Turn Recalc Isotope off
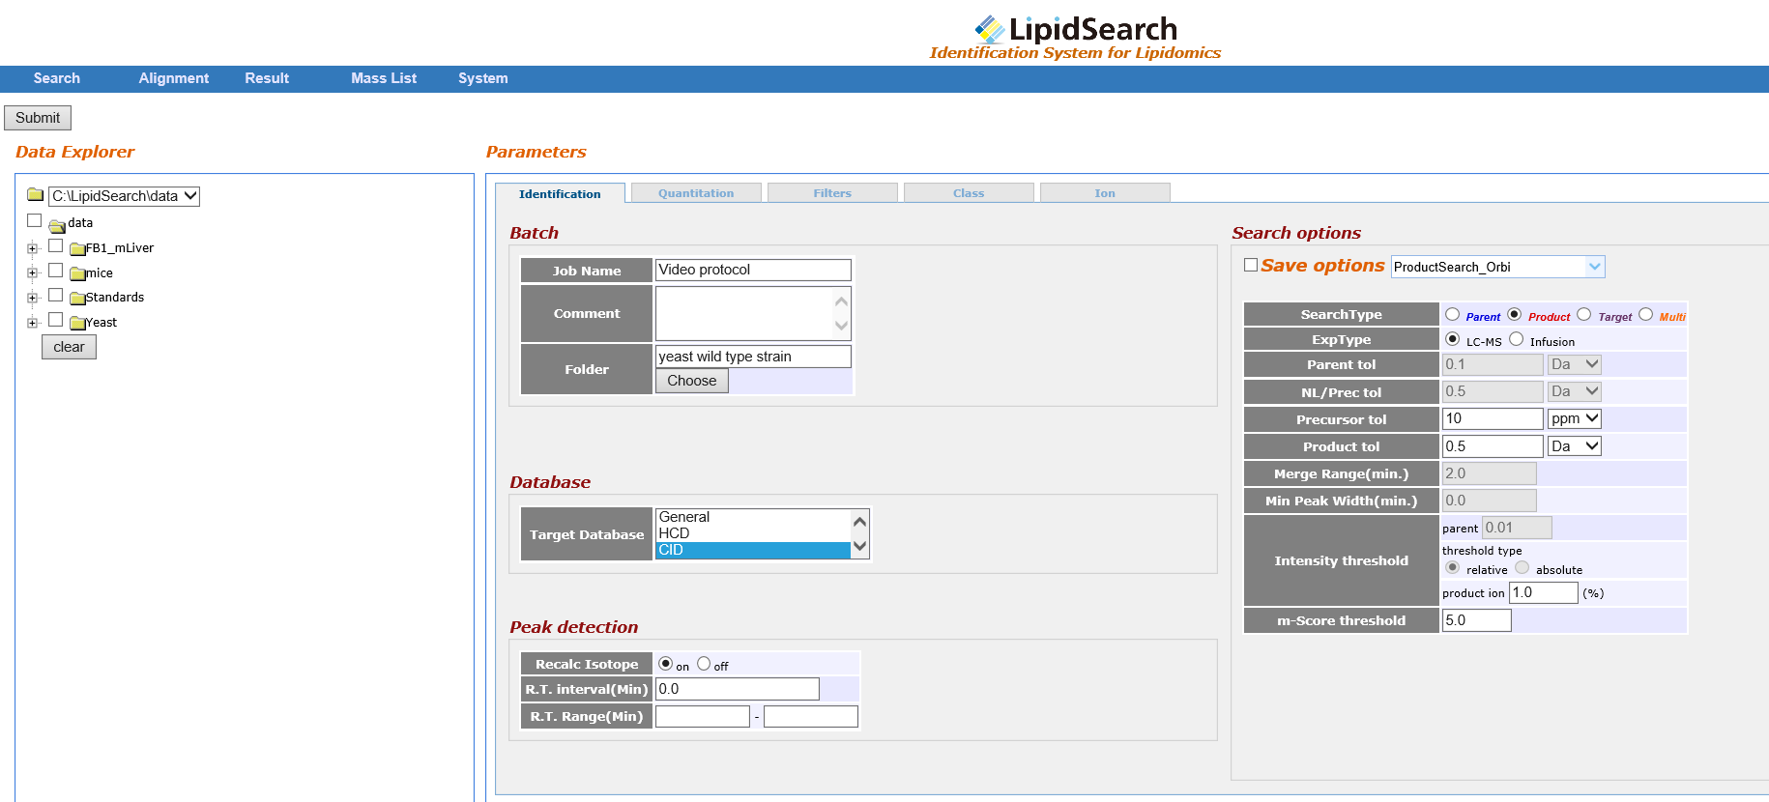This screenshot has width=1769, height=802. coord(704,664)
